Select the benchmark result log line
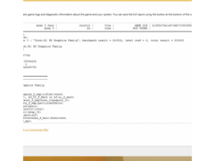The height and width of the screenshot is (161, 215). pos(103,40)
